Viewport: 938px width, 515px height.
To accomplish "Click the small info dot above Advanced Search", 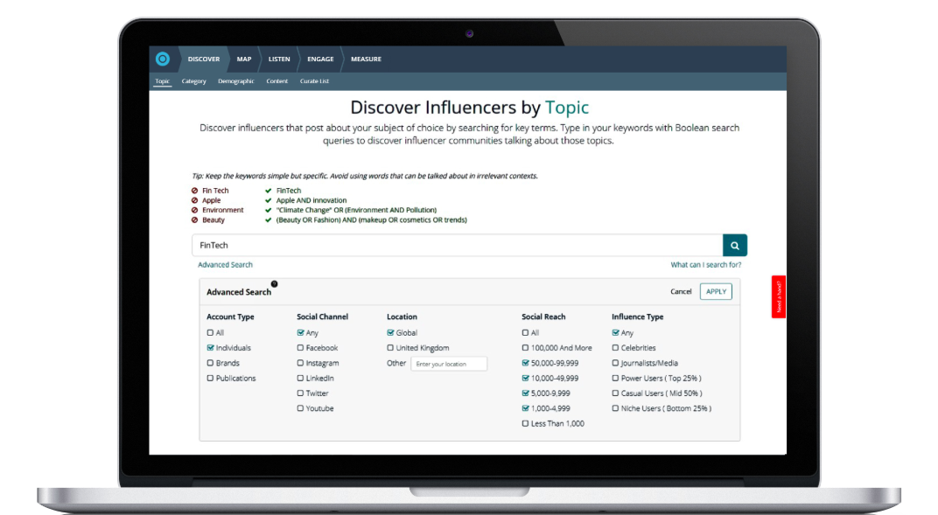I will pos(275,283).
